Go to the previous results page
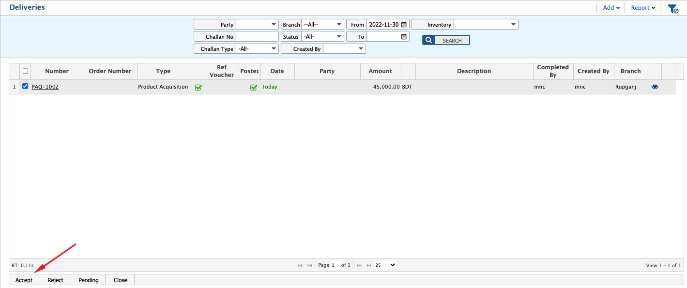This screenshot has height=288, width=687. click(309, 265)
